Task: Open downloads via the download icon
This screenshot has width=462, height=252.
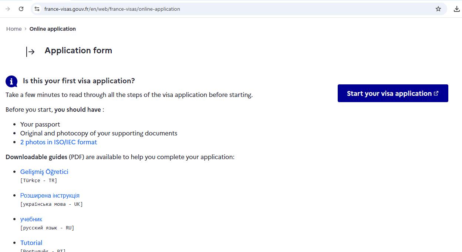Action: point(457,9)
